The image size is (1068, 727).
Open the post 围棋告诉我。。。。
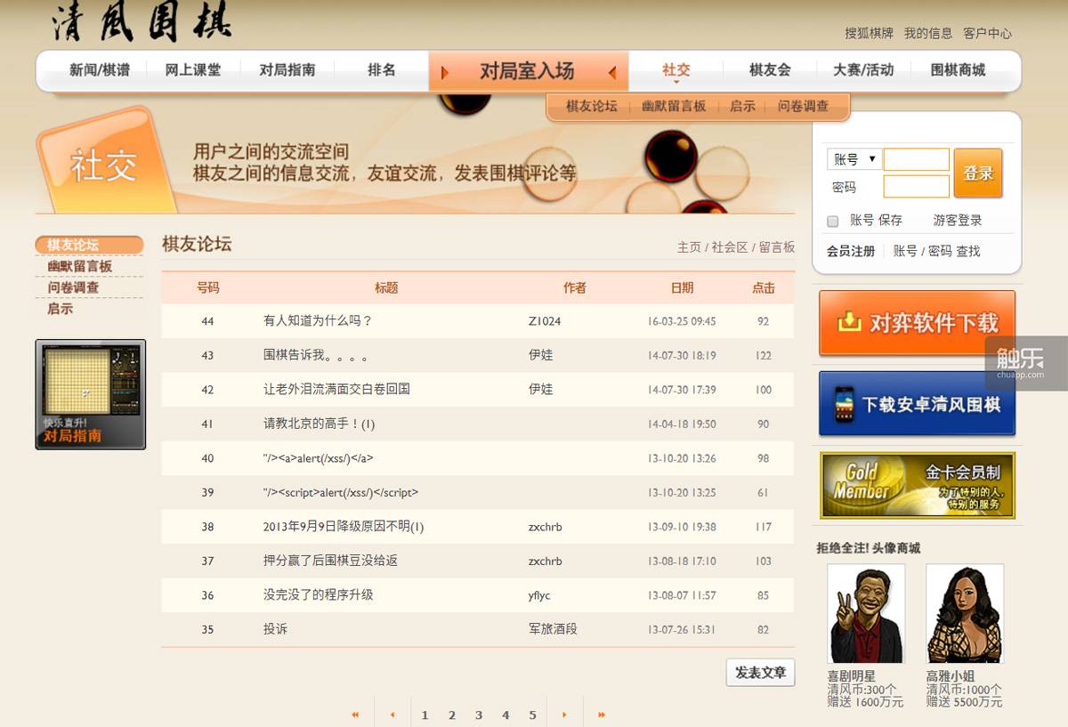coord(316,355)
